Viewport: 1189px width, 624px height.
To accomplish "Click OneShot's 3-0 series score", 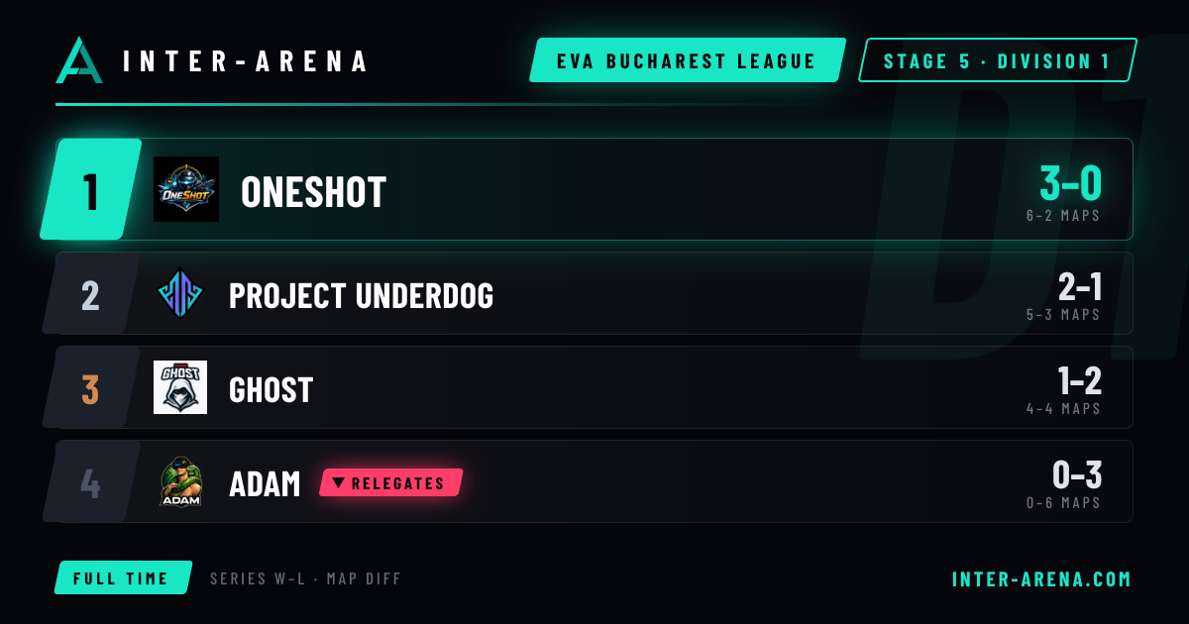I will (x=1070, y=182).
